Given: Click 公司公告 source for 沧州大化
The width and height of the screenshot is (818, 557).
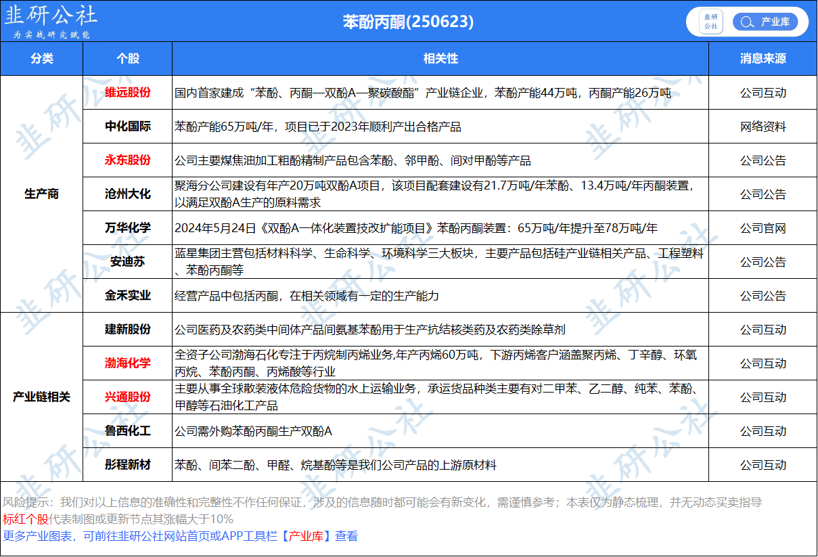Looking at the screenshot, I should pos(763,194).
